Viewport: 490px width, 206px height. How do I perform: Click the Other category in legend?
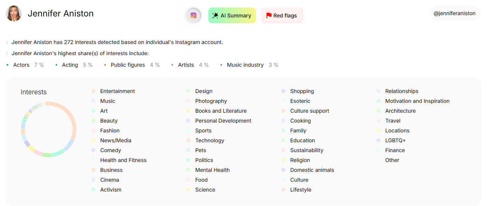pyautogui.click(x=392, y=160)
